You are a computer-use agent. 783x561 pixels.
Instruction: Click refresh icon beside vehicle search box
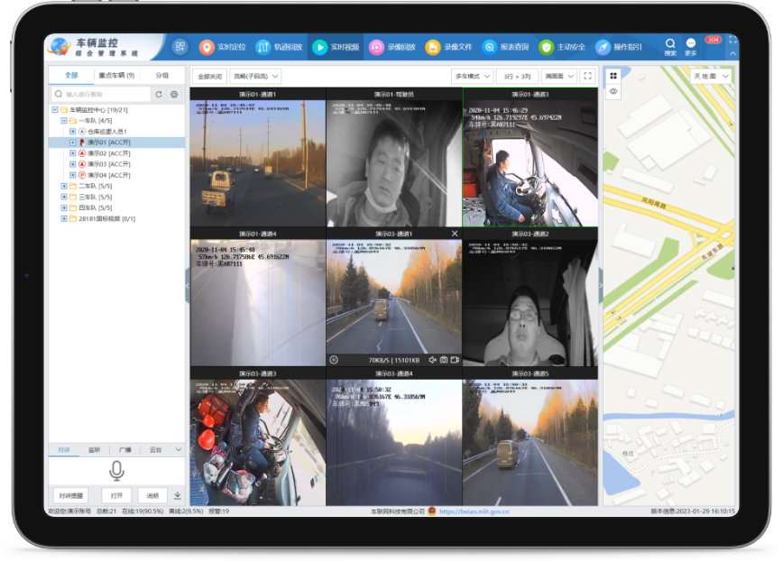159,94
